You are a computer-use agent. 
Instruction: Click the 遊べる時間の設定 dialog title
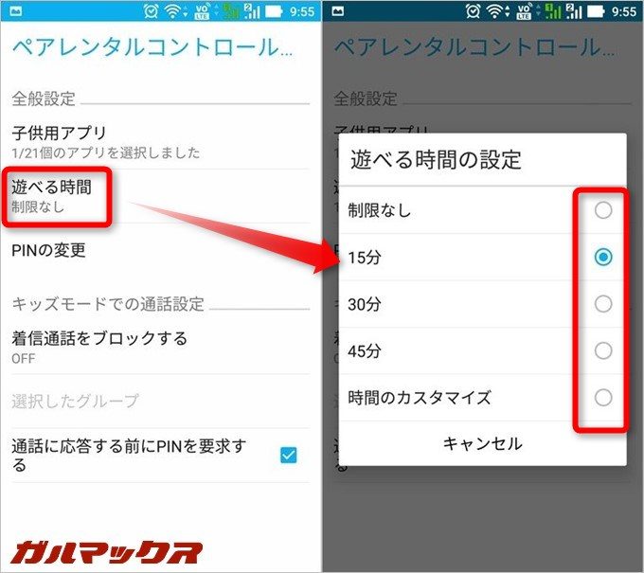[436, 159]
